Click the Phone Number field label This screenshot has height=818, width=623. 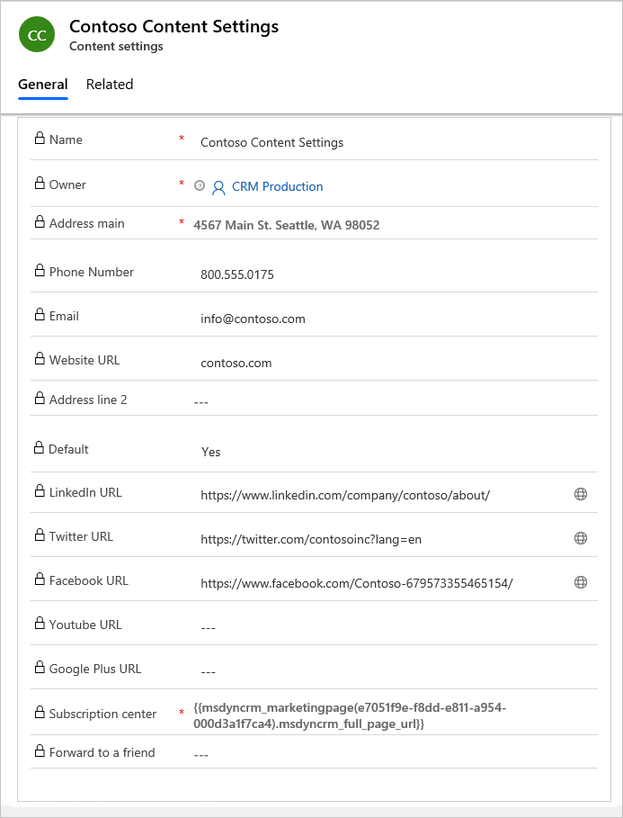pyautogui.click(x=91, y=272)
